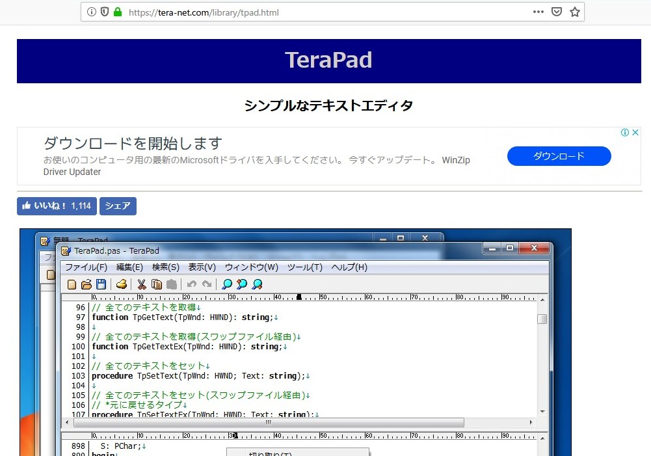
Task: Open the 検索(S) menu
Action: click(166, 267)
